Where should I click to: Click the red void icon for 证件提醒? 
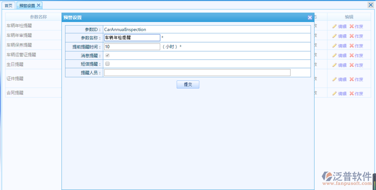tap(351, 79)
